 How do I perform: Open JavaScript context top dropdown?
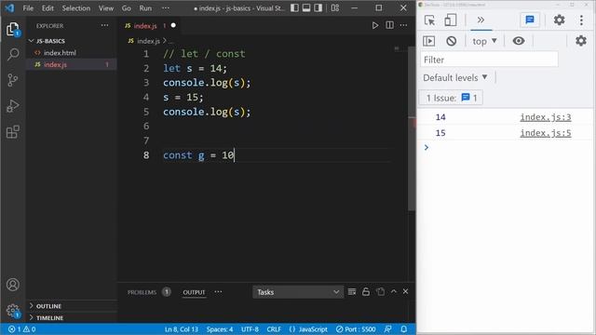click(484, 41)
